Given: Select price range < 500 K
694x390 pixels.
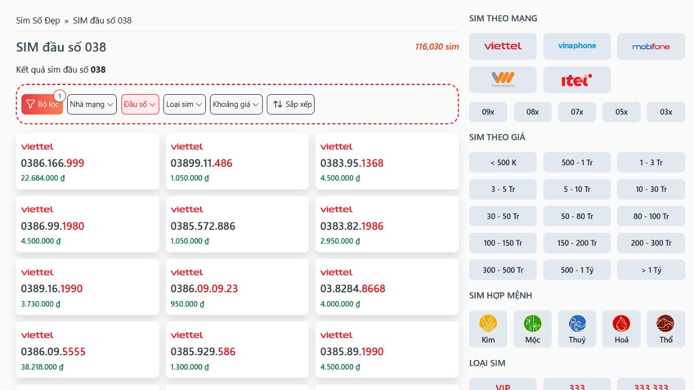Looking at the screenshot, I should [x=503, y=162].
